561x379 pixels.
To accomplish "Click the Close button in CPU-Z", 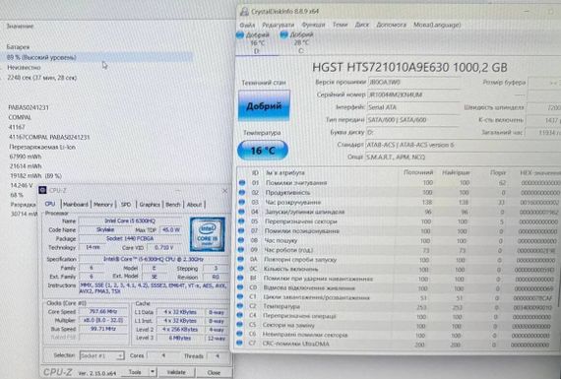I will (214, 372).
